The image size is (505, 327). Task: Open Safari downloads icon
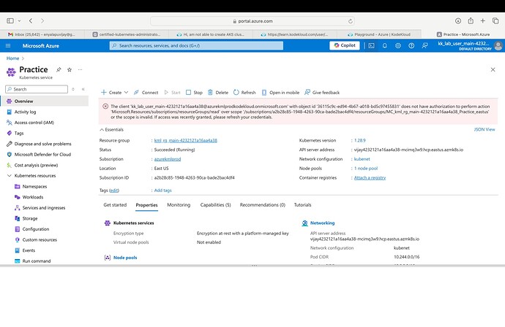(458, 21)
